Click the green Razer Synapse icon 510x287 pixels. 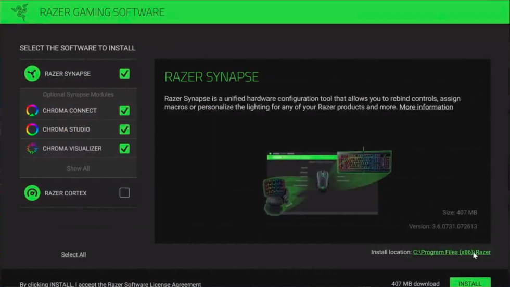(32, 73)
